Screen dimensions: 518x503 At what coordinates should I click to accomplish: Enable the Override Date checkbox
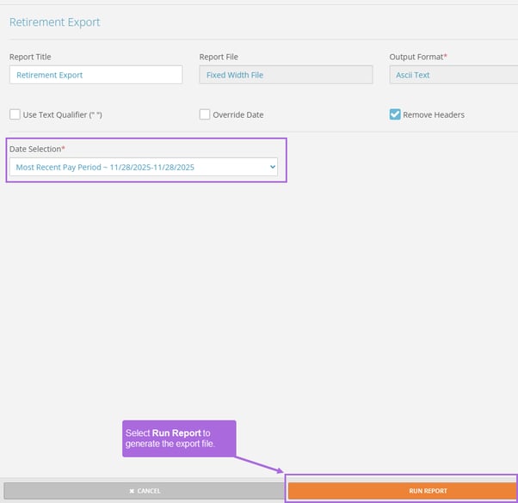(x=205, y=114)
